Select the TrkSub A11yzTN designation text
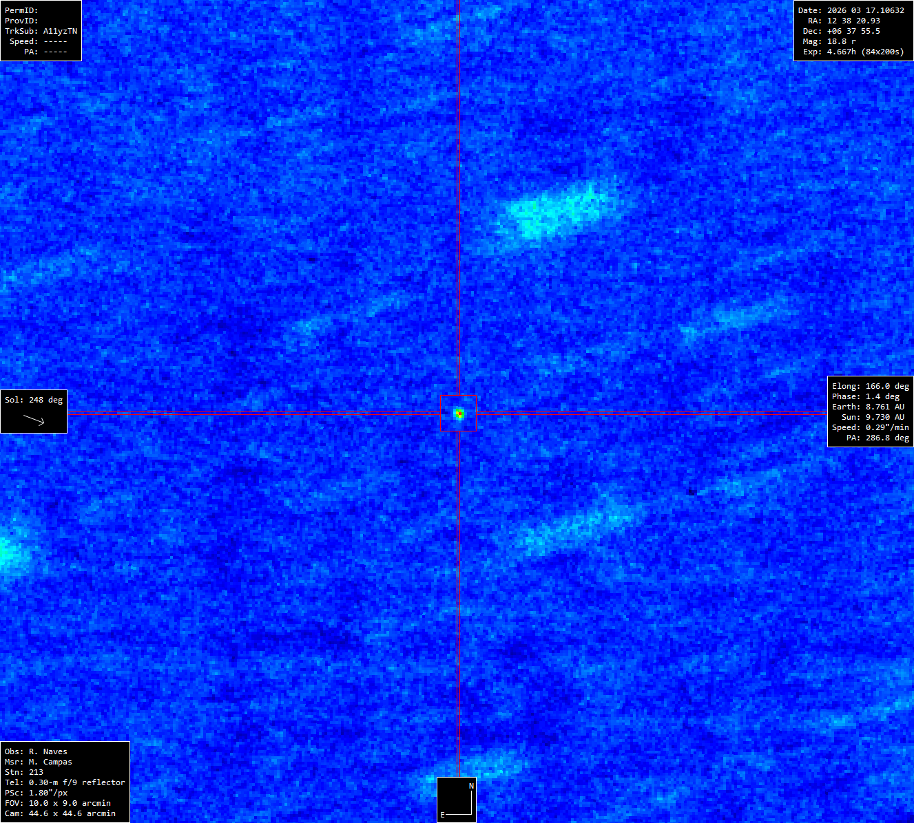This screenshot has height=823, width=914. click(x=41, y=31)
